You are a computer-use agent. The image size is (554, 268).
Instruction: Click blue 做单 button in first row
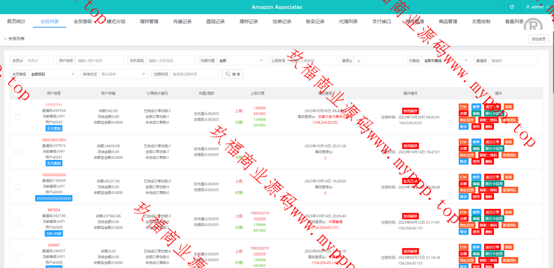click(x=476, y=106)
